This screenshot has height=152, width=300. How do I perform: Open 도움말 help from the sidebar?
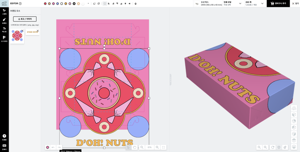tap(4, 137)
